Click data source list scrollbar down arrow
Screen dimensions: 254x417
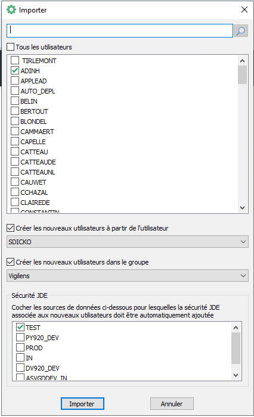pos(236,375)
